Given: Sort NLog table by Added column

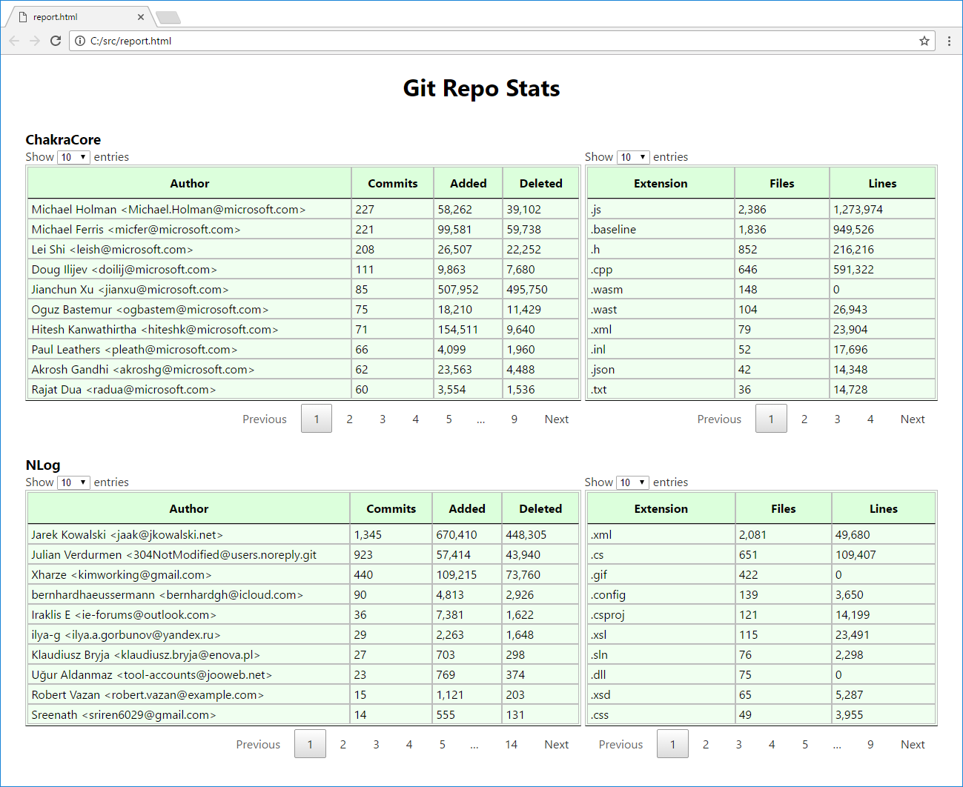Looking at the screenshot, I should pos(467,508).
